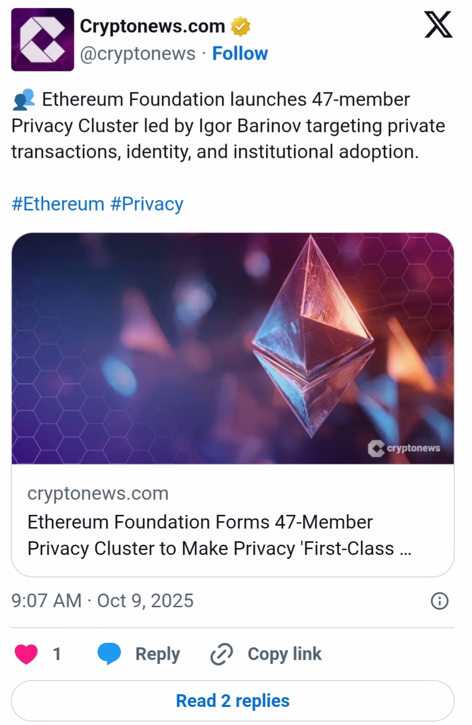Open the #Privacy hashtag

tap(147, 204)
